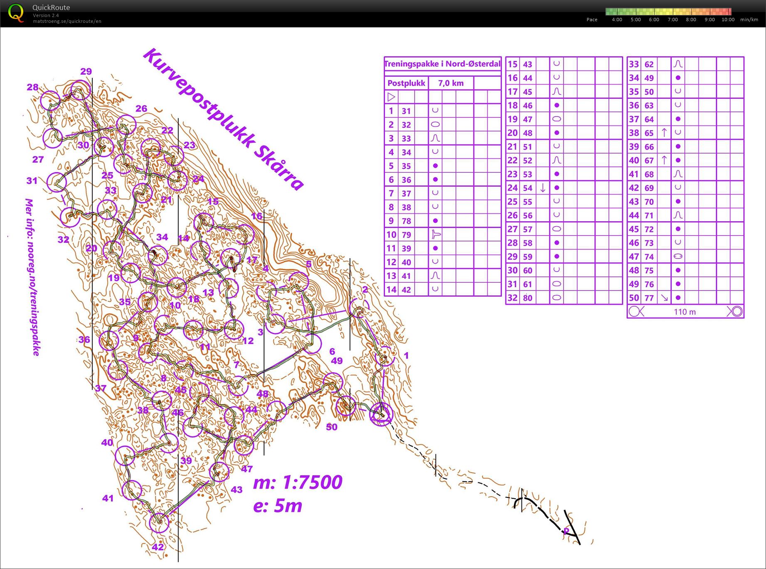
Task: Open the matstroeng.se/quickroute/en link
Action: tap(67, 21)
